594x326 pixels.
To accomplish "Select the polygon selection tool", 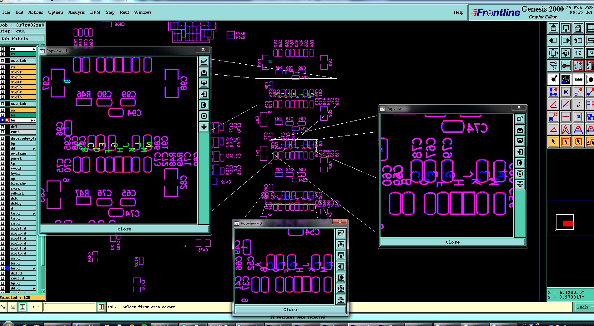I will [x=578, y=142].
